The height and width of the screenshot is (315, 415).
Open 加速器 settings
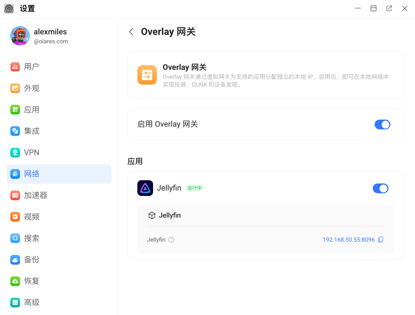click(59, 195)
